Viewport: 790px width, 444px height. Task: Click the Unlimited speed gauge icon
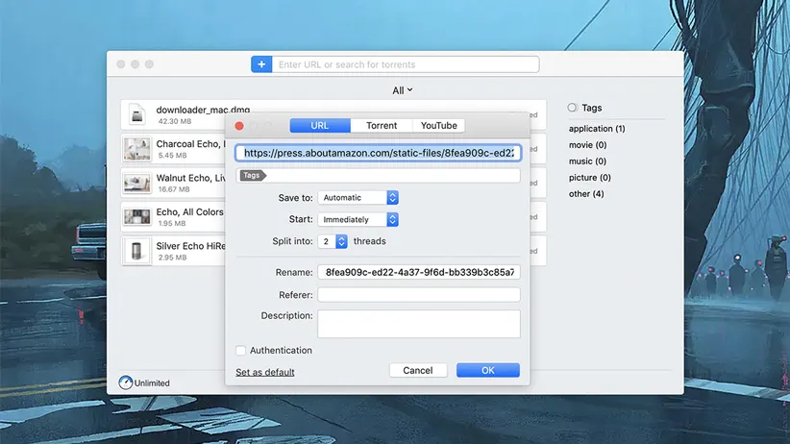[x=126, y=382]
